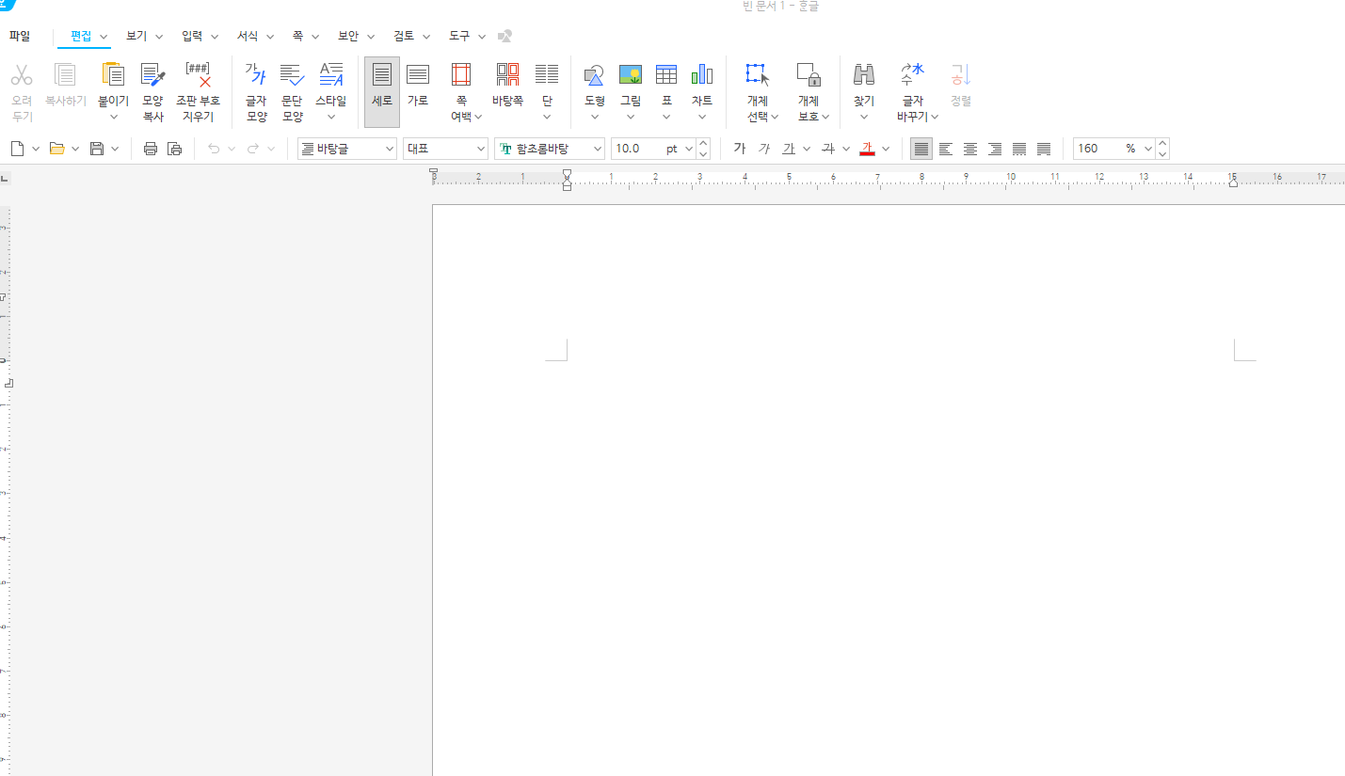The width and height of the screenshot is (1345, 776).
Task: Open the 입력 menu
Action: (x=192, y=36)
